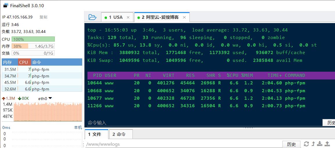Image resolution: width=335 pixels, height=148 pixels.
Task: Click the CPU 100% usage bar
Action: tap(33, 39)
